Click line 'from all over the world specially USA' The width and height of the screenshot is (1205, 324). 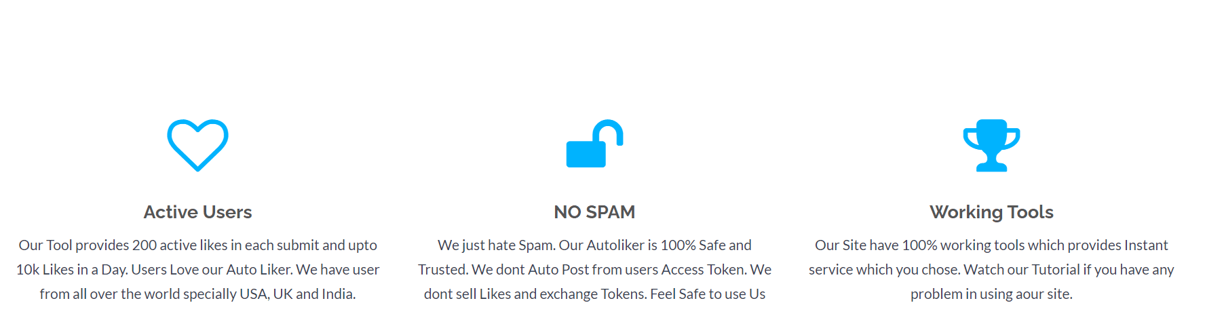click(197, 294)
